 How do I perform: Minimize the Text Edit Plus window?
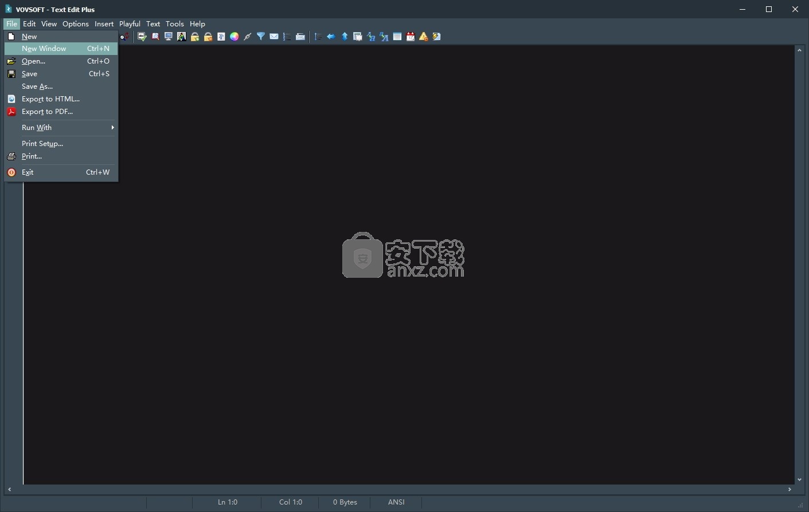pos(742,9)
